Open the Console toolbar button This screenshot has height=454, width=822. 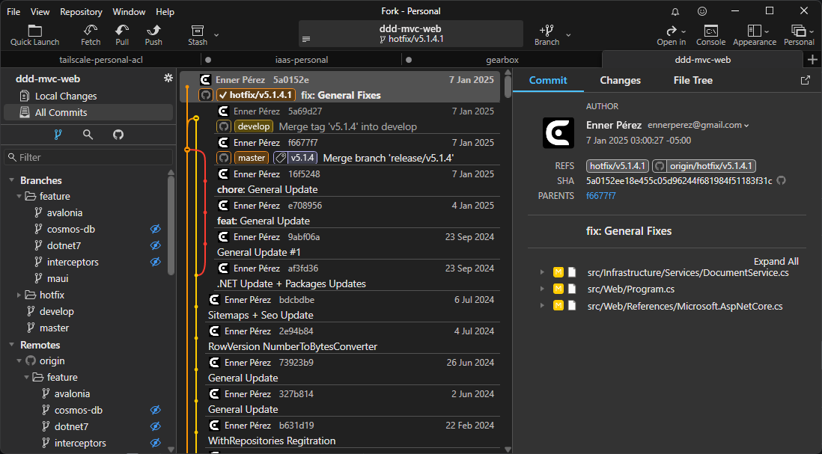(711, 35)
